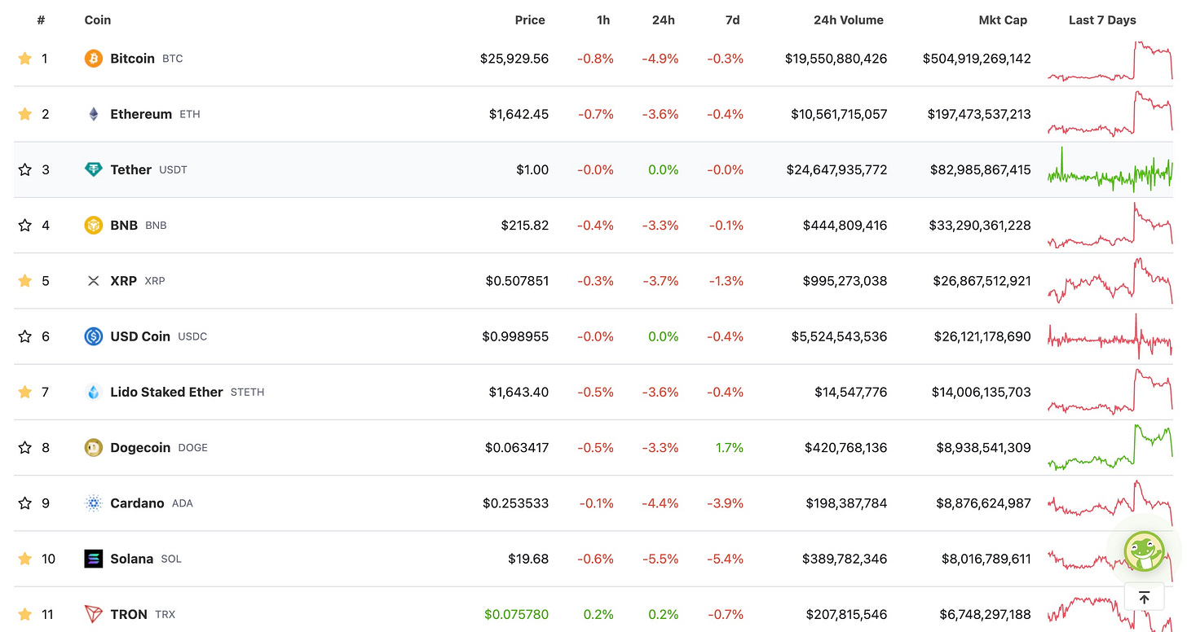The width and height of the screenshot is (1187, 632).
Task: Click Ethereum price $1,642.45
Action: (x=518, y=114)
